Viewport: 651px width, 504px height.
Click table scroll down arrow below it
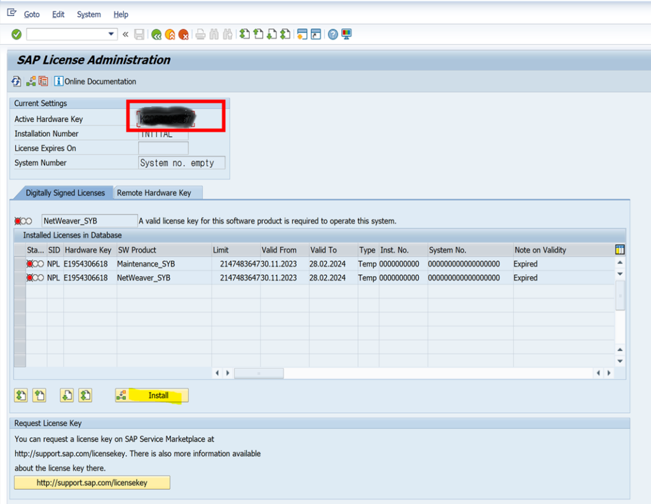pyautogui.click(x=620, y=274)
